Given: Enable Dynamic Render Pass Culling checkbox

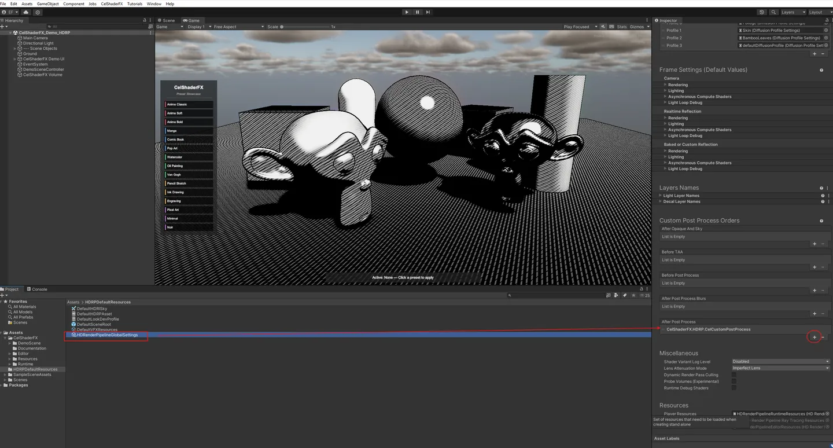Looking at the screenshot, I should point(734,375).
